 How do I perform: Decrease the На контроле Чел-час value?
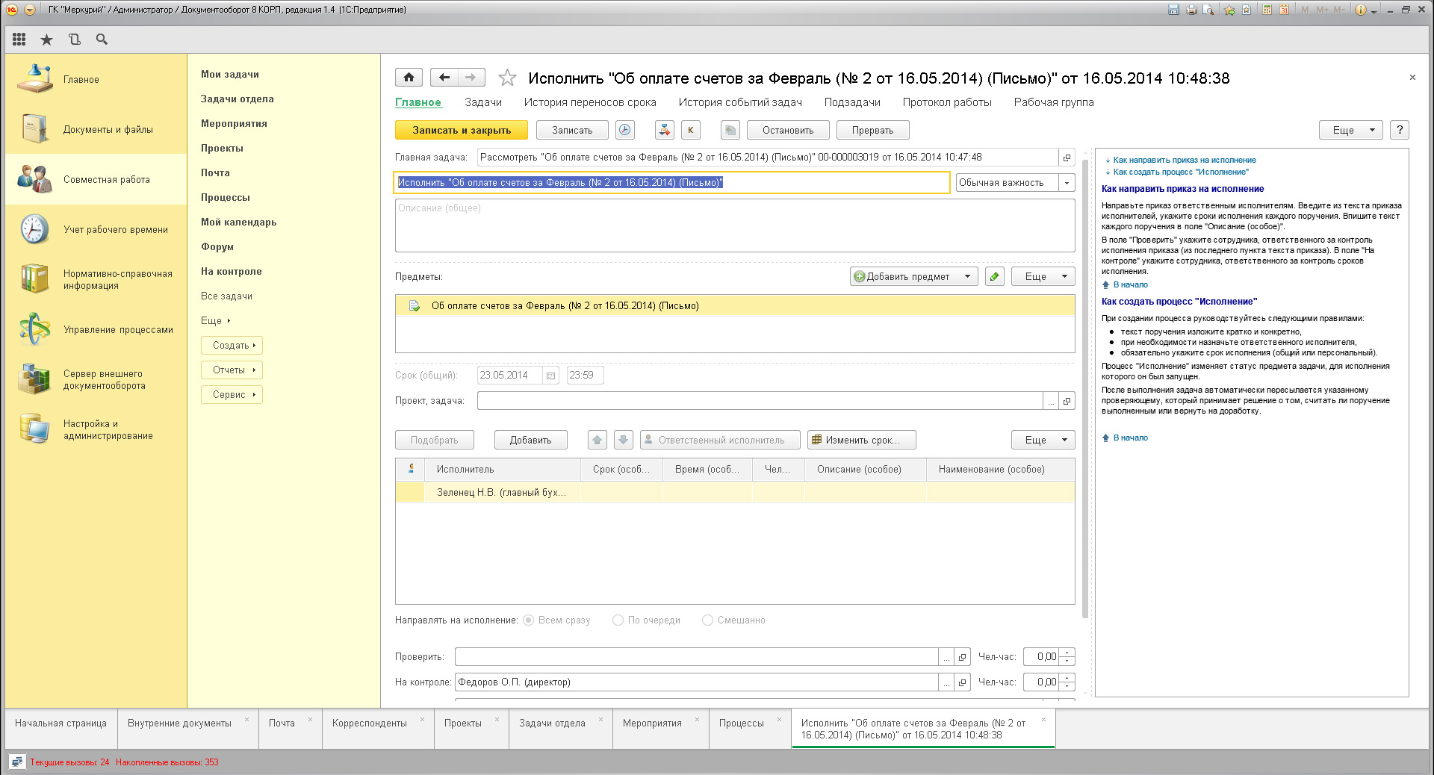(x=1067, y=686)
